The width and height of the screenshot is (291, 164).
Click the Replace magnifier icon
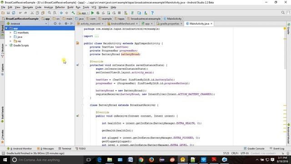pyautogui.click(x=55, y=13)
